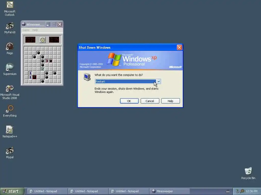Click the Minesweeper taskbar button
Image resolution: width=261 pixels, height=195 pixels.
169,191
